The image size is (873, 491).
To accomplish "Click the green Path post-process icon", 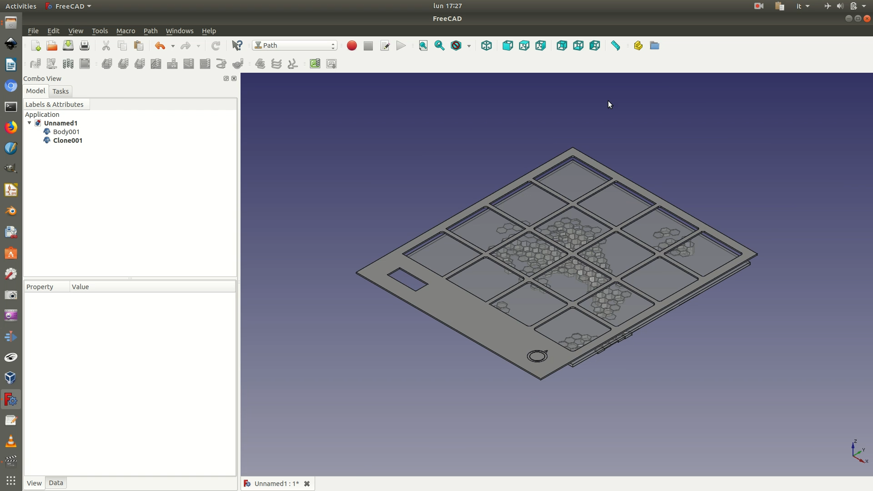I will click(315, 64).
